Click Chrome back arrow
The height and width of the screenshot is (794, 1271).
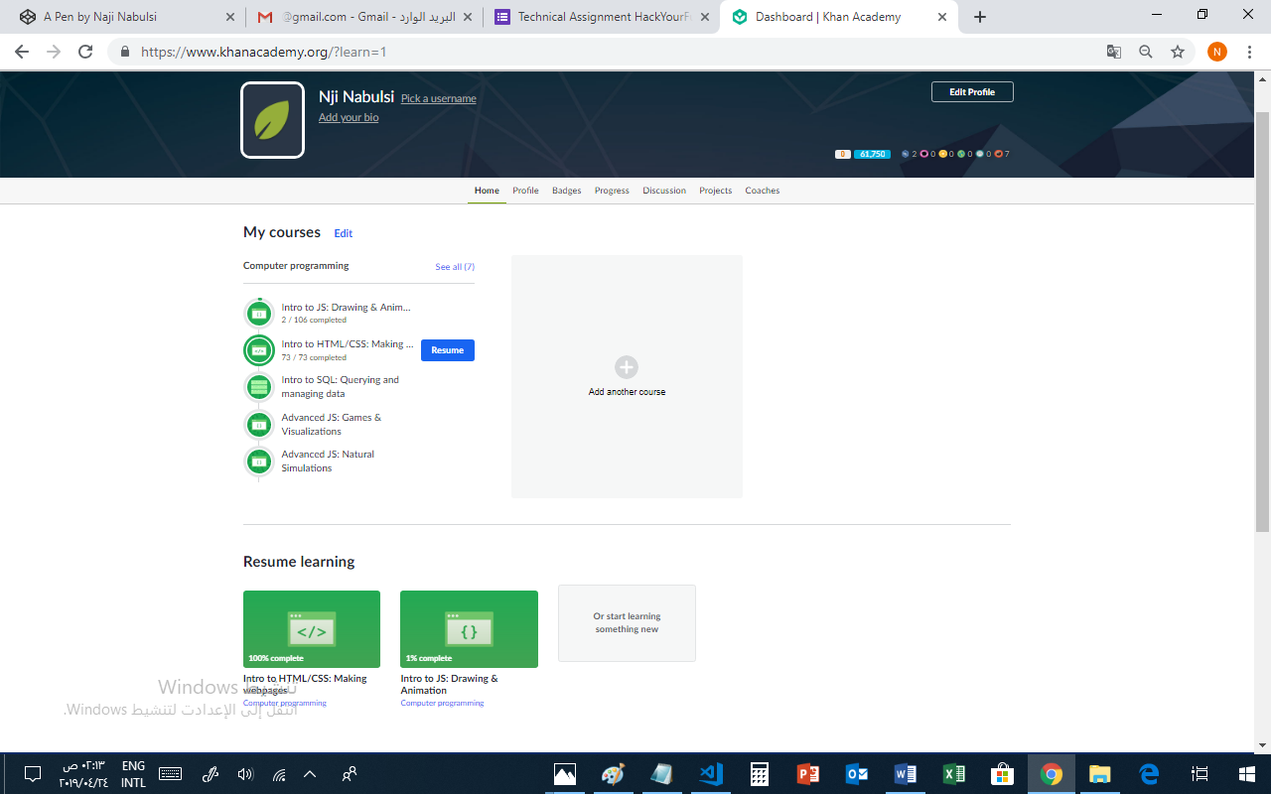22,52
